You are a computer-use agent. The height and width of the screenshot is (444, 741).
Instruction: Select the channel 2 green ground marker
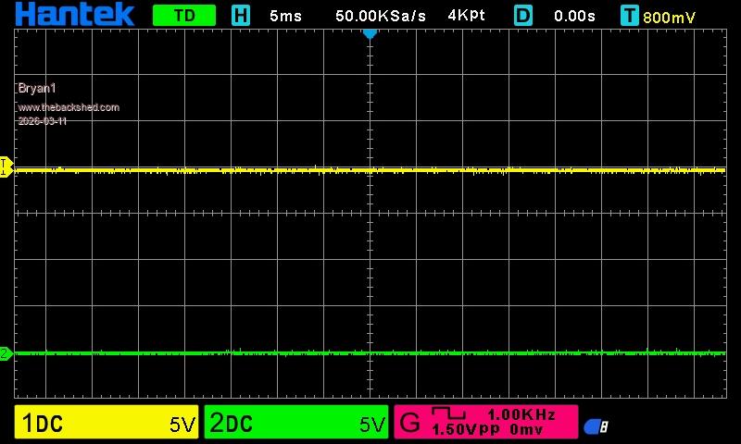pyautogui.click(x=5, y=353)
